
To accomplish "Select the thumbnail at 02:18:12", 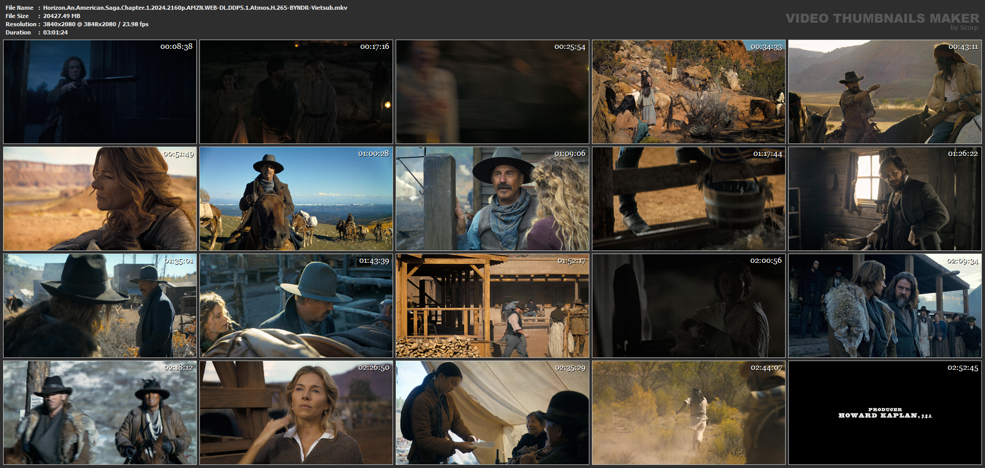I will tap(100, 413).
